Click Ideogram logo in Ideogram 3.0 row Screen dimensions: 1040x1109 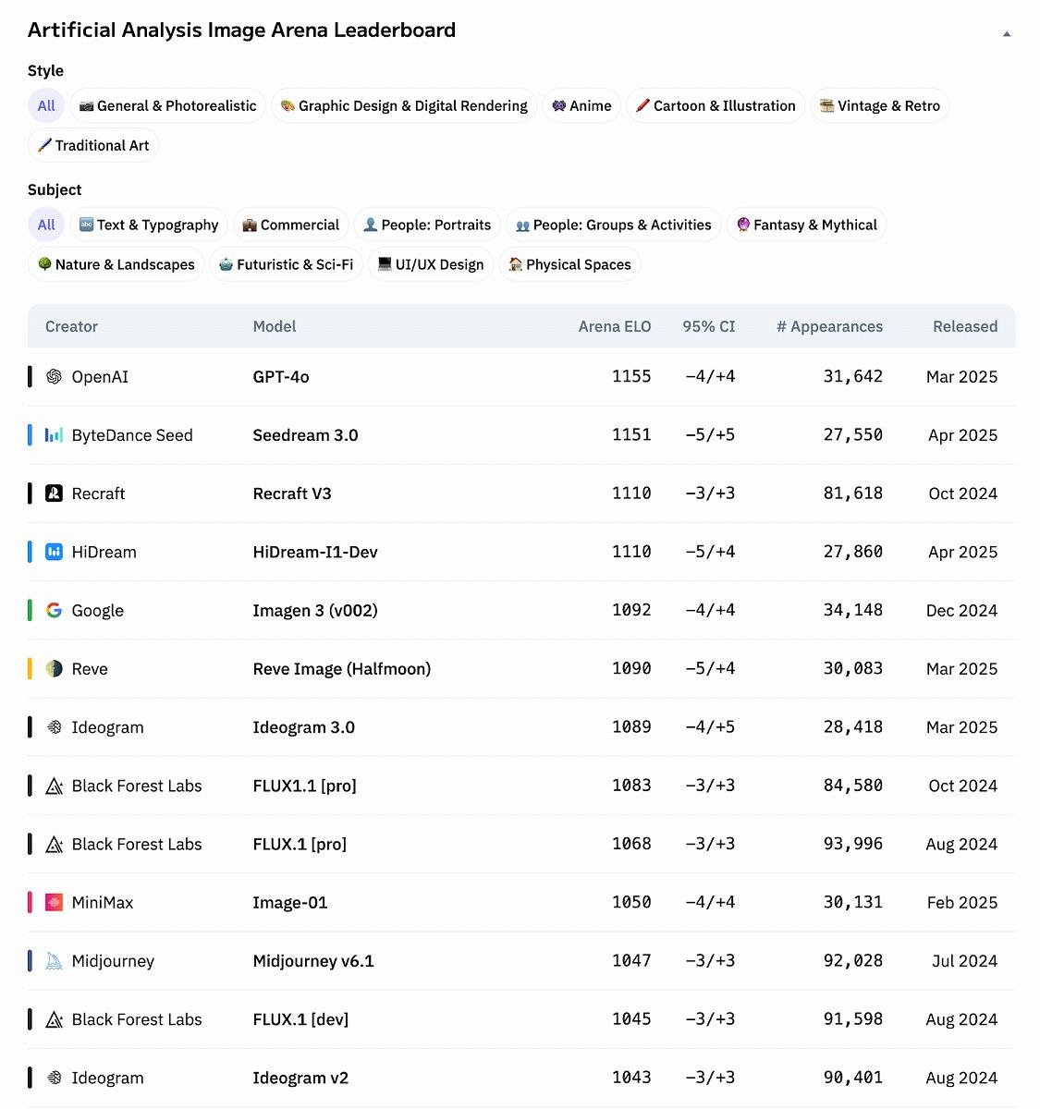[x=55, y=727]
